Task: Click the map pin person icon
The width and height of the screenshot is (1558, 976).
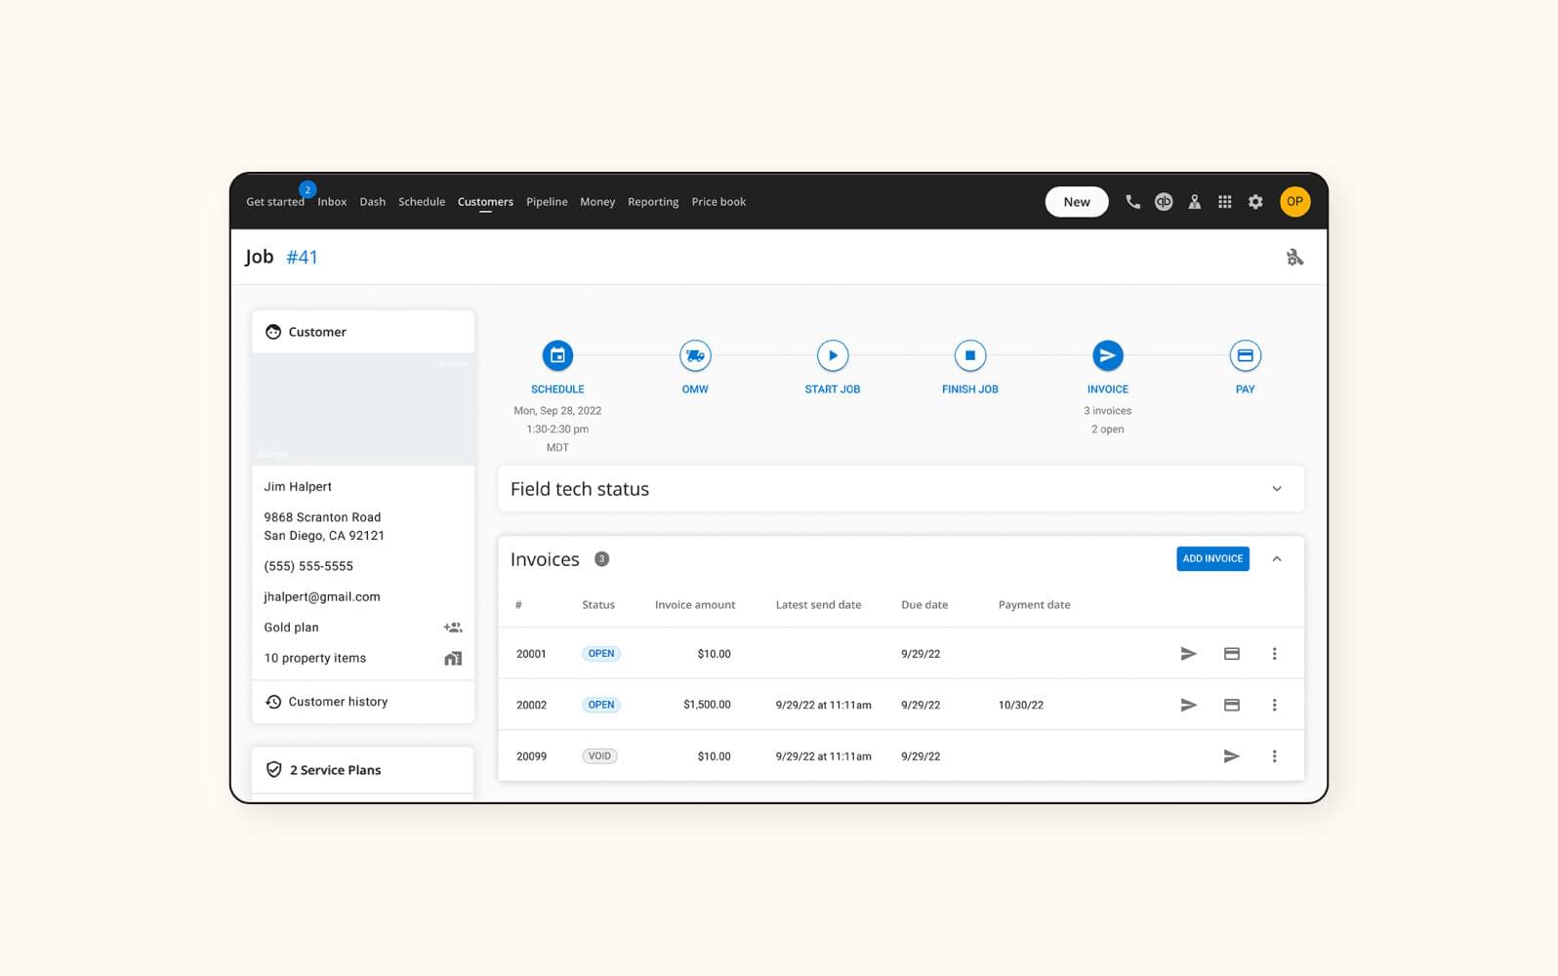Action: point(1194,202)
